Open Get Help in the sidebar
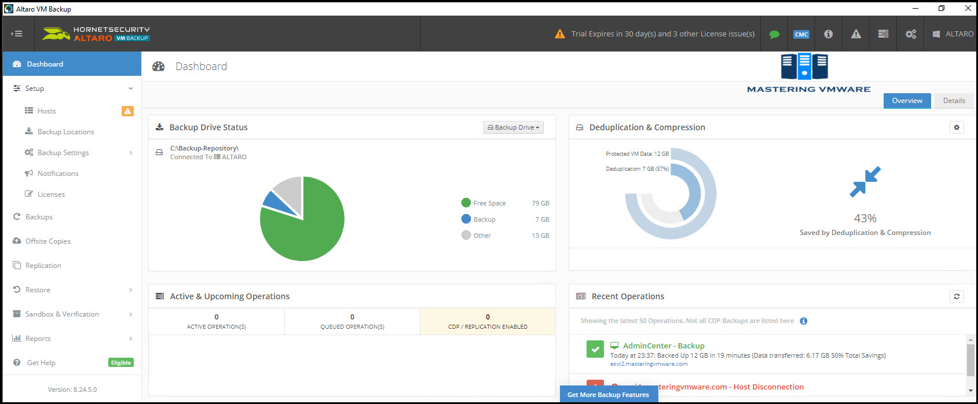Image resolution: width=978 pixels, height=404 pixels. [41, 363]
